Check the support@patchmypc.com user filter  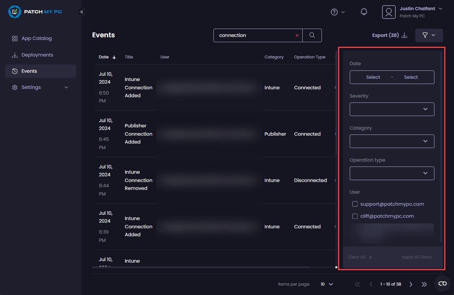click(x=355, y=204)
